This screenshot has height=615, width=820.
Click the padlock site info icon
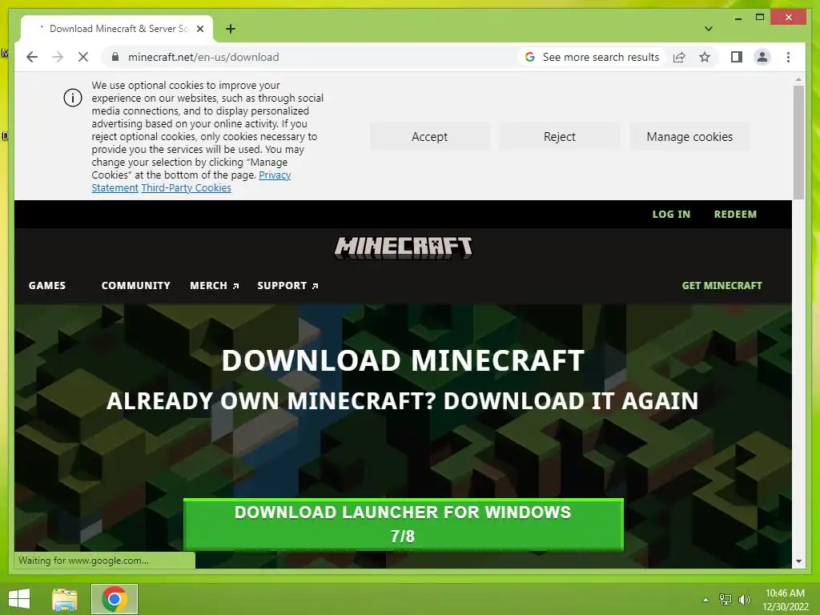115,57
